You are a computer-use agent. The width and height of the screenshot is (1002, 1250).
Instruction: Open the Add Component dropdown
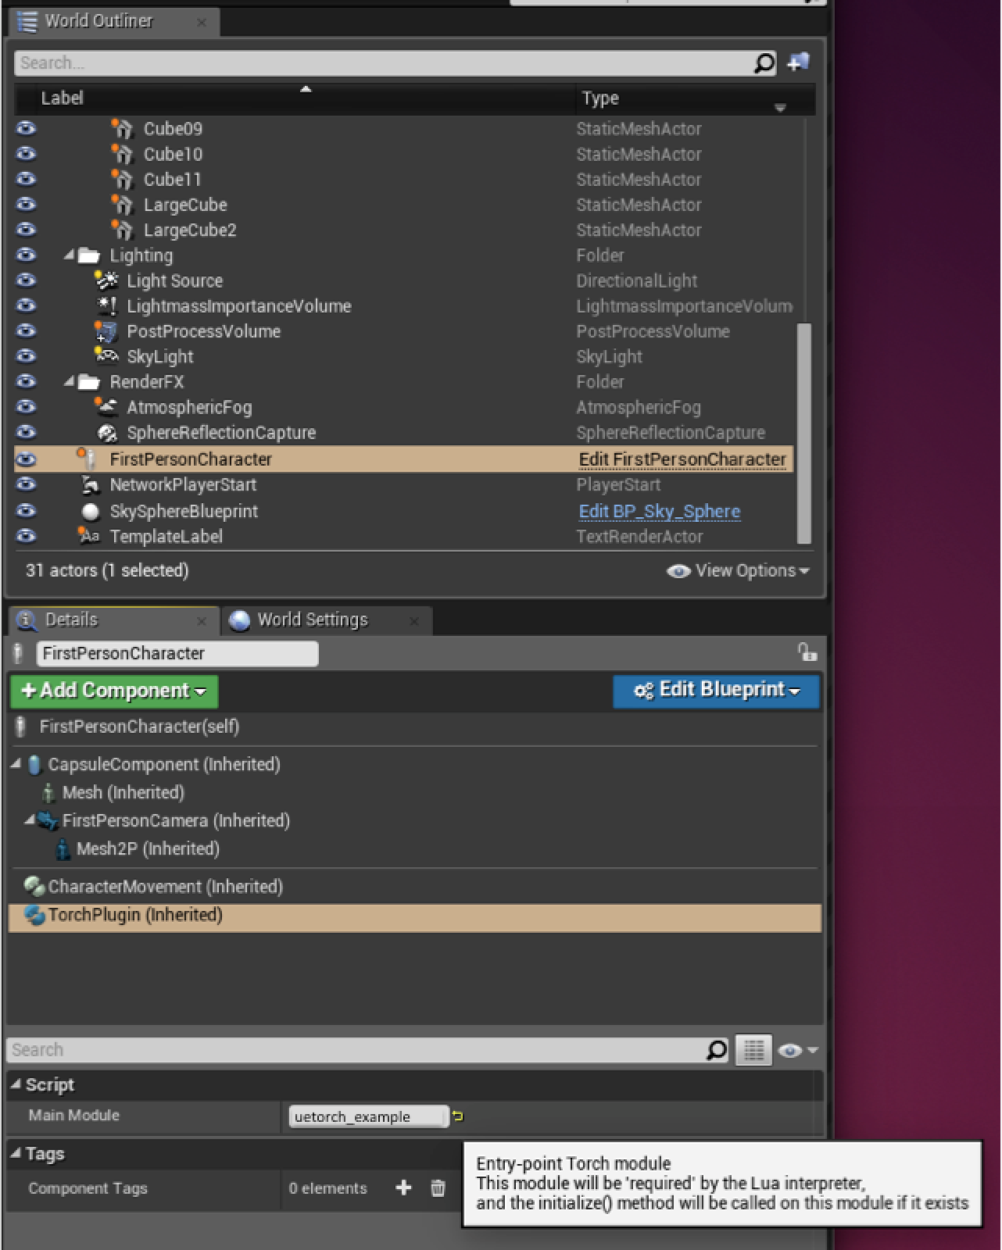114,691
